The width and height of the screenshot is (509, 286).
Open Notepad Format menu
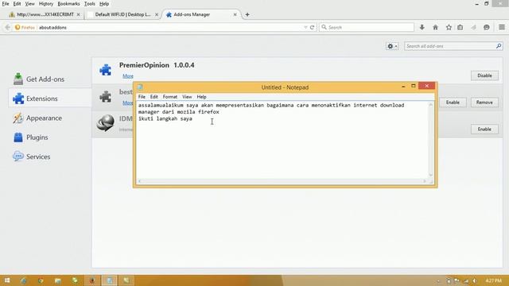pos(170,97)
